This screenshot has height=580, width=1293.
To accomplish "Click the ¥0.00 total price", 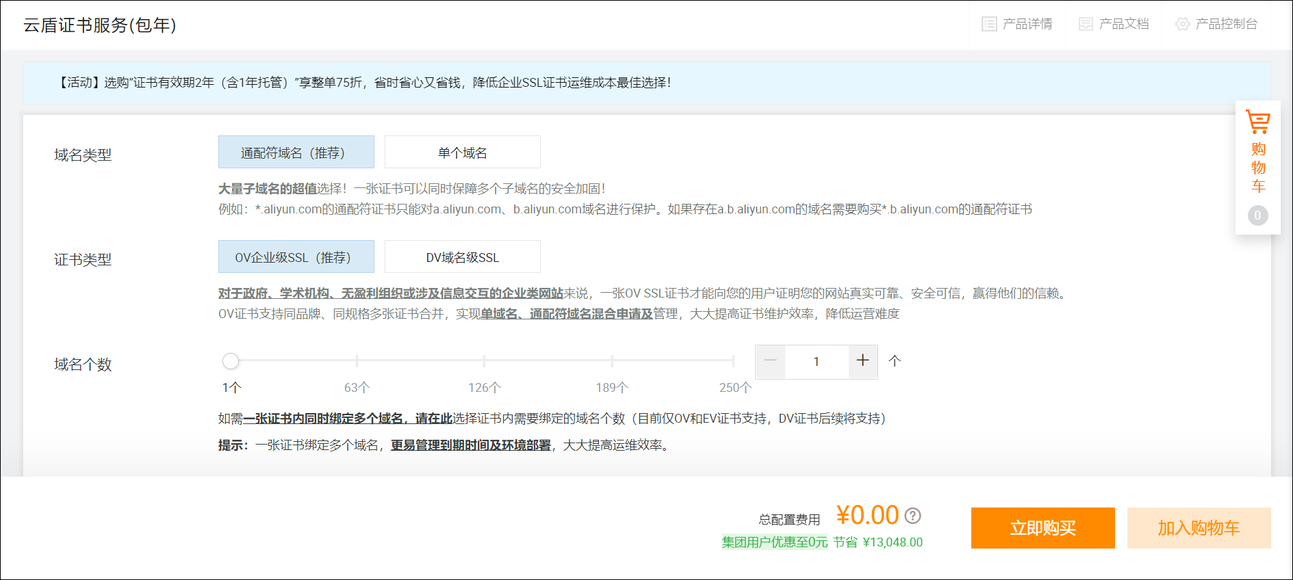I will pyautogui.click(x=867, y=515).
